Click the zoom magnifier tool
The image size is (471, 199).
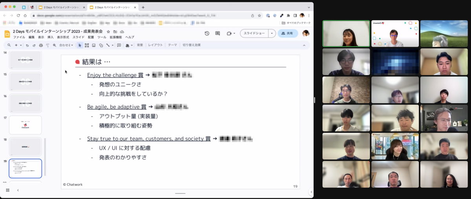[55, 45]
